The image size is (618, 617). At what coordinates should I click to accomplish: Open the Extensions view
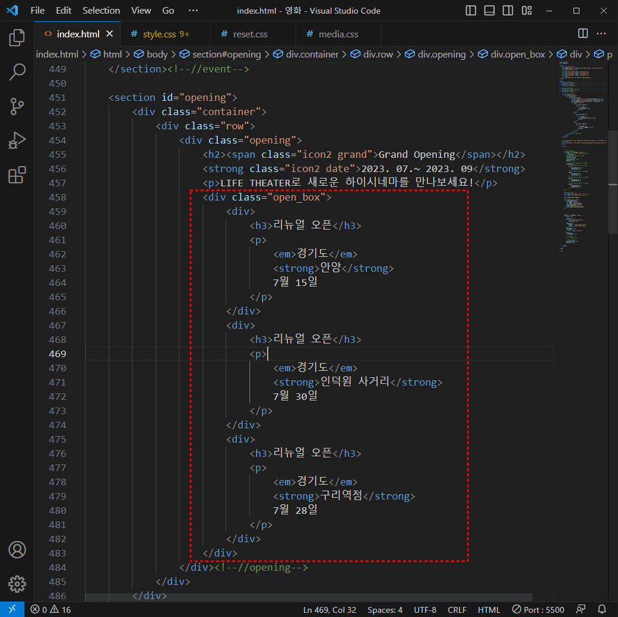[17, 174]
